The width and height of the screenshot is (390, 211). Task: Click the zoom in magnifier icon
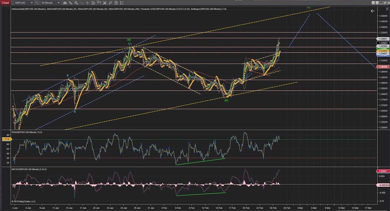coord(76,3)
